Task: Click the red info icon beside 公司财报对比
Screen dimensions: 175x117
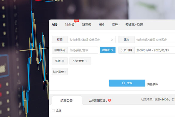Action: point(109,100)
